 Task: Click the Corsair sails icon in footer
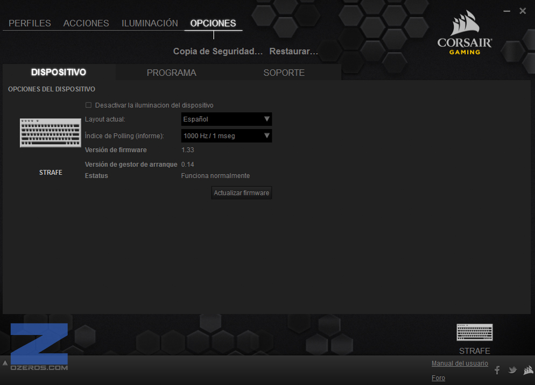(529, 370)
